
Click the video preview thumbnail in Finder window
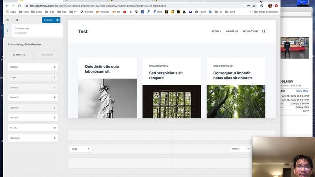(x=294, y=48)
